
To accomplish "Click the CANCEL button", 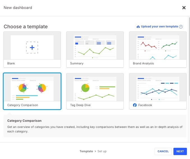I will (163, 151).
